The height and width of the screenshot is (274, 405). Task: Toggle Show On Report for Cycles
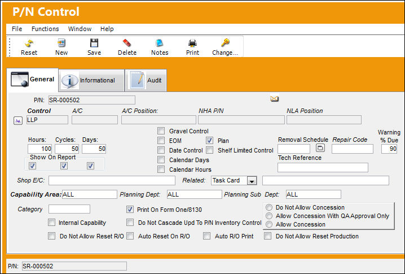coord(64,166)
